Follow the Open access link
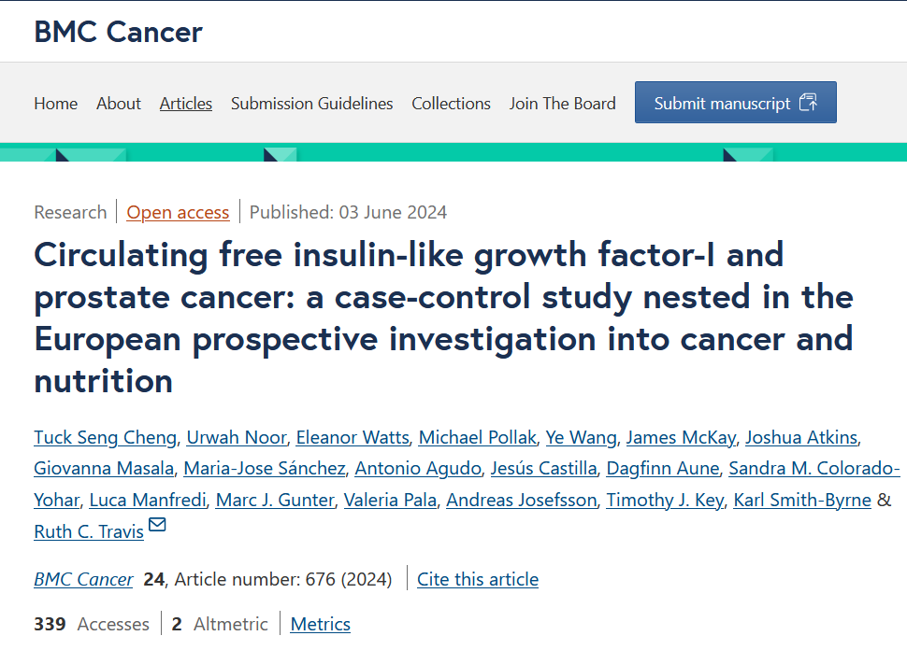 [178, 212]
